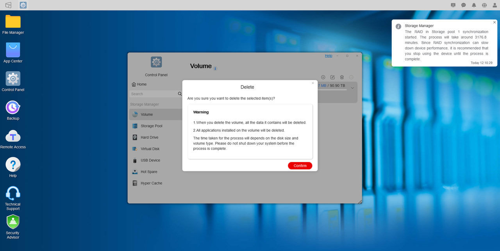Open the notifications bell icon
500x251 pixels.
click(x=474, y=5)
